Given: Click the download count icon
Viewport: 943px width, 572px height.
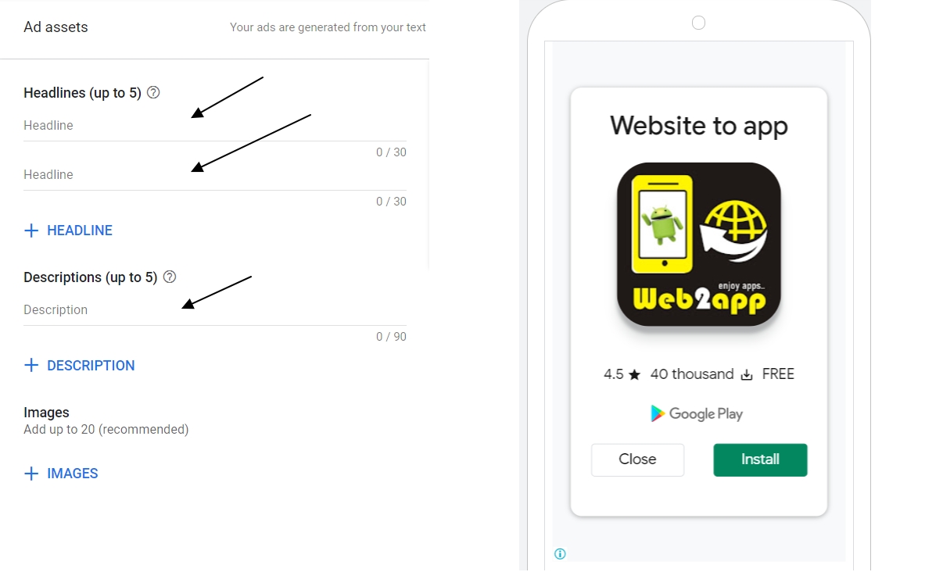Looking at the screenshot, I should coord(747,375).
